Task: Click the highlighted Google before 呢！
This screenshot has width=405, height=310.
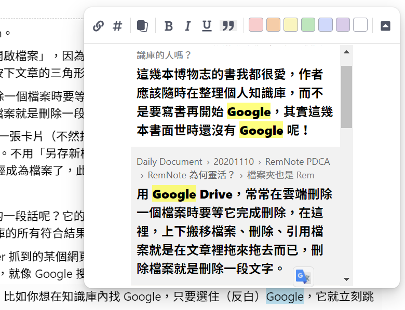Action: point(261,130)
